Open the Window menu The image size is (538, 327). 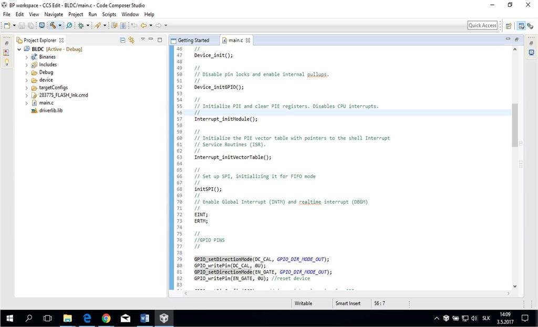click(130, 14)
